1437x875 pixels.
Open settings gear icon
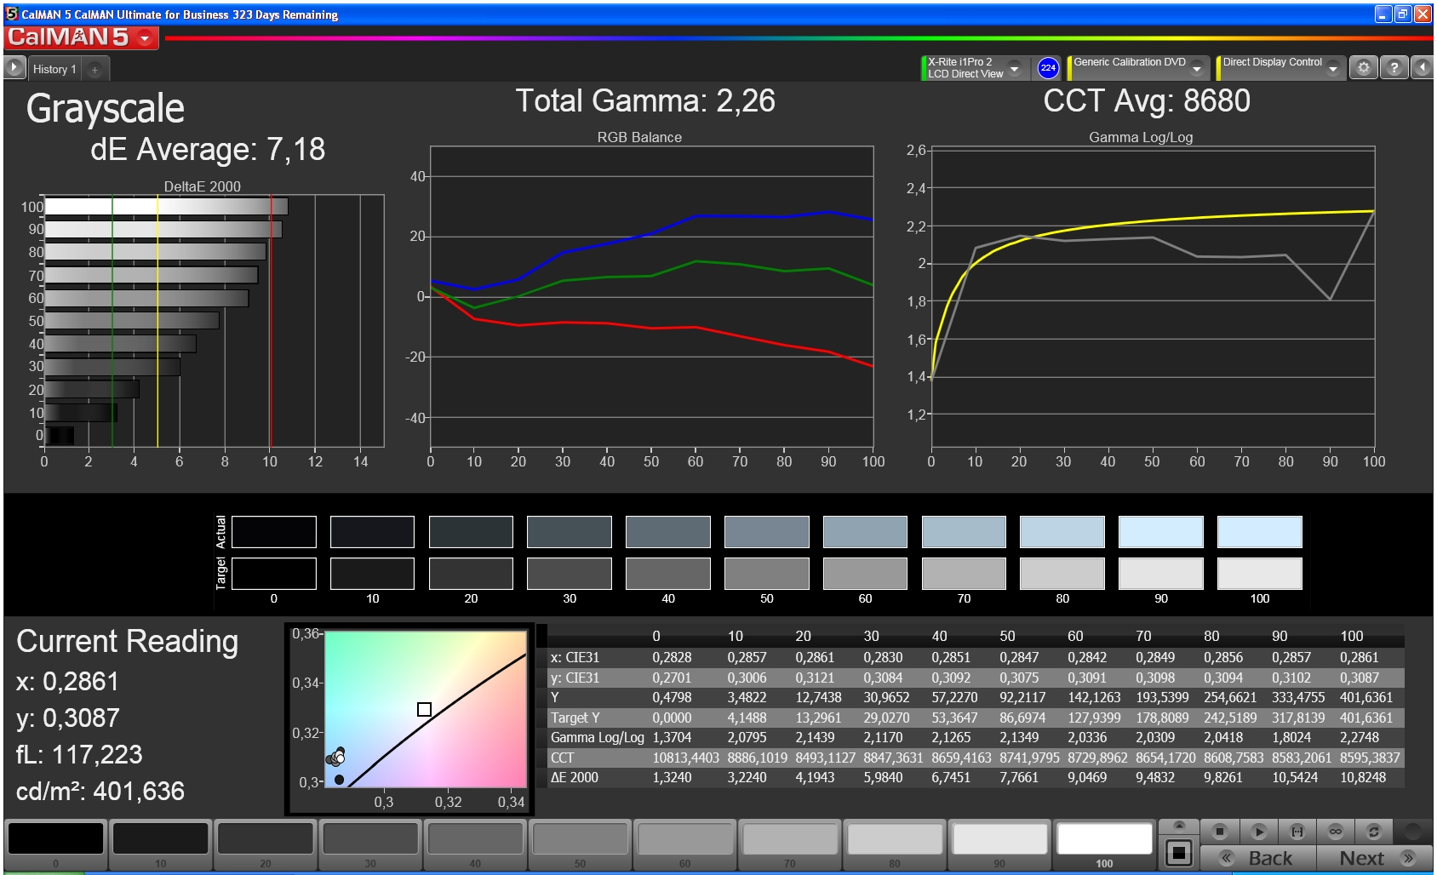(1363, 67)
